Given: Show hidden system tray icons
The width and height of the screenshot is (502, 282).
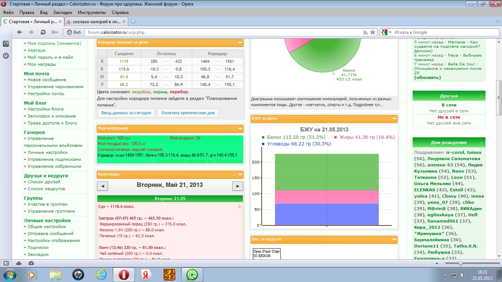Looking at the screenshot, I should (446, 275).
